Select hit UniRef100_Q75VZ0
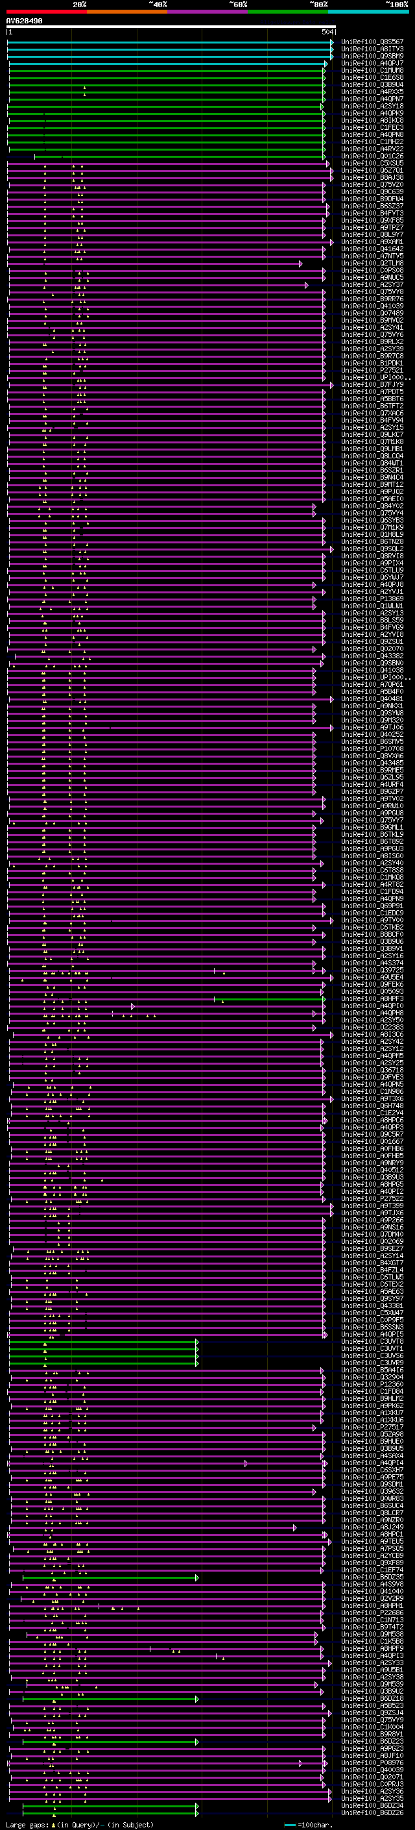The width and height of the screenshot is (415, 1830). (x=372, y=185)
